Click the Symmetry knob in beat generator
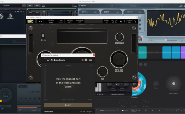This screenshot has width=185, height=114. pyautogui.click(x=145, y=102)
